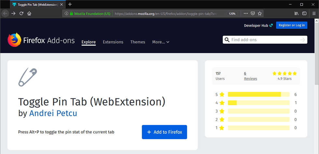This screenshot has height=154, width=319.
Task: Click the 4.9 Stars rating stars
Action: click(x=284, y=74)
